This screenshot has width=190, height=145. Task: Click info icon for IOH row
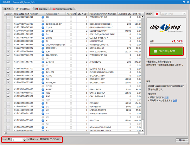pos(43,52)
